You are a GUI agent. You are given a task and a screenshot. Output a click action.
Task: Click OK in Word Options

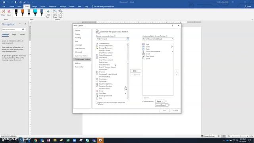tap(164, 110)
